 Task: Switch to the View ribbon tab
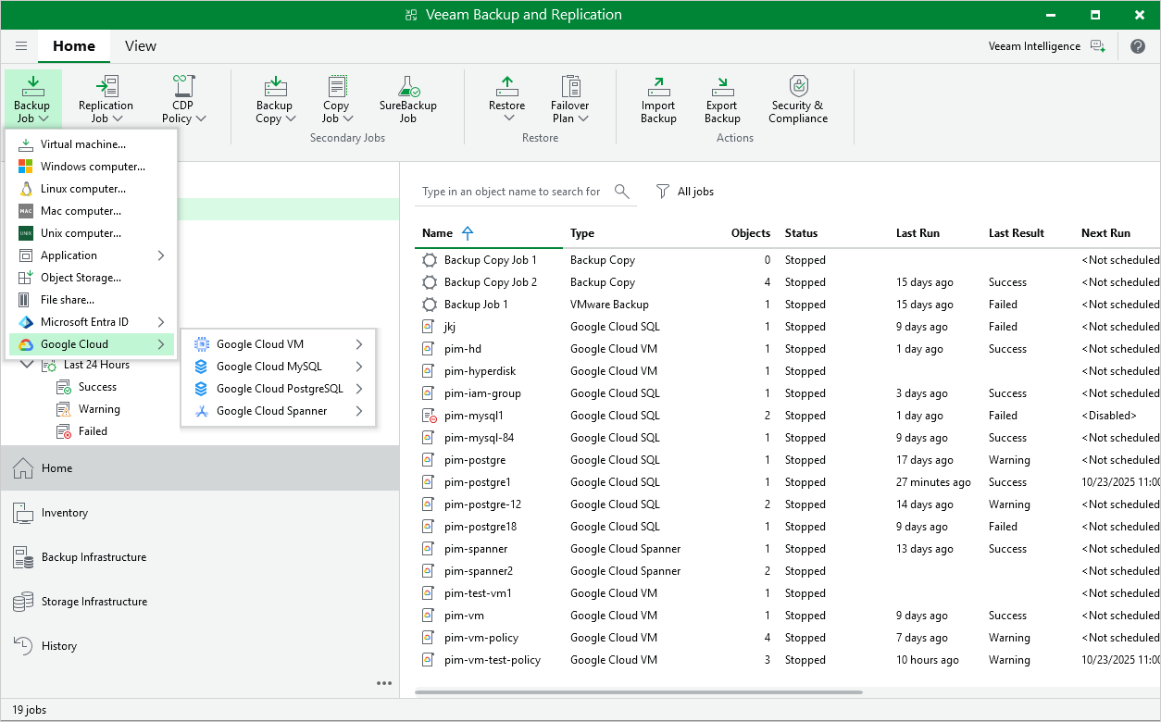(x=141, y=46)
